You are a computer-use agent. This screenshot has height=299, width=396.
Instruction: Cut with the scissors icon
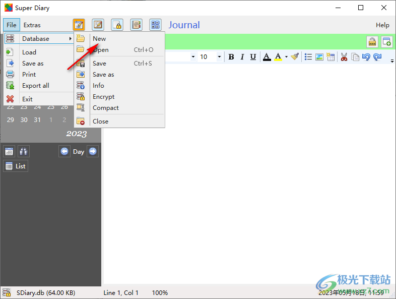click(344, 57)
